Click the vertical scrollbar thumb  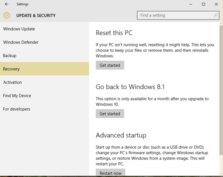click(221, 90)
